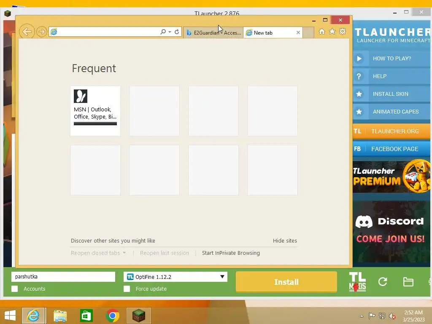
Task: Show hidden system tray icons
Action: pyautogui.click(x=362, y=316)
